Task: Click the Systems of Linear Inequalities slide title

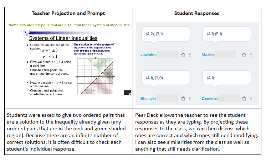Action: 63,38
